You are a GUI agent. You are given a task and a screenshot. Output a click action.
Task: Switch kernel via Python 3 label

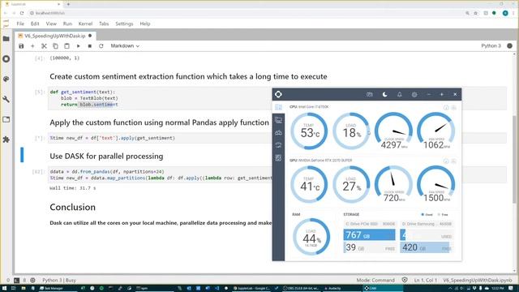(x=491, y=46)
